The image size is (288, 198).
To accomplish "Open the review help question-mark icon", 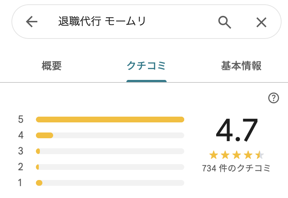I will click(x=274, y=98).
